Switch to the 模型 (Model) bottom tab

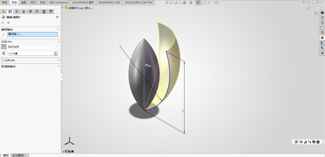(5, 155)
